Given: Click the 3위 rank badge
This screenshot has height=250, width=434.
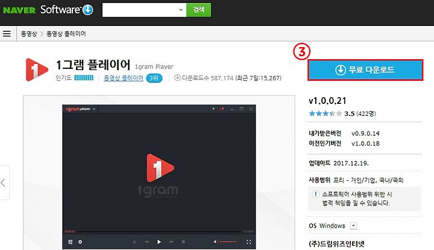Looking at the screenshot, I should [154, 78].
